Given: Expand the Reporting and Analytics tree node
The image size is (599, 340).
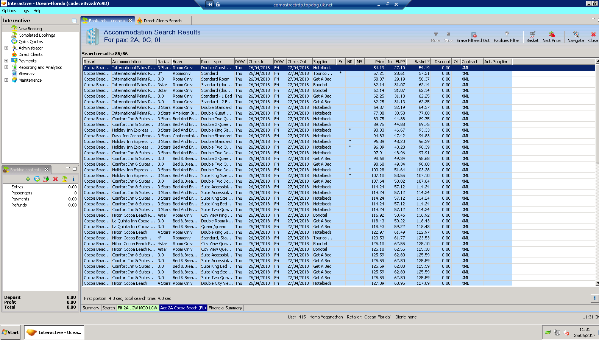Looking at the screenshot, I should [x=6, y=67].
